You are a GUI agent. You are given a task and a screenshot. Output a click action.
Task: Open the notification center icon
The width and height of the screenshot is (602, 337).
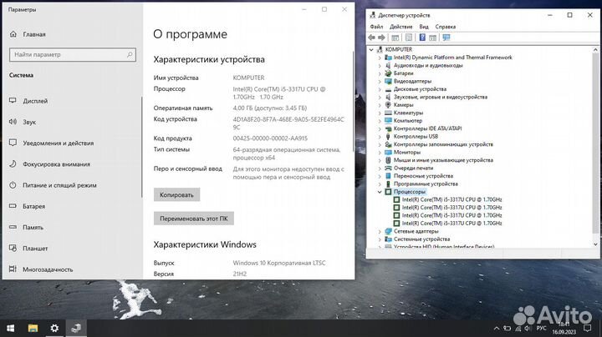[x=588, y=328]
